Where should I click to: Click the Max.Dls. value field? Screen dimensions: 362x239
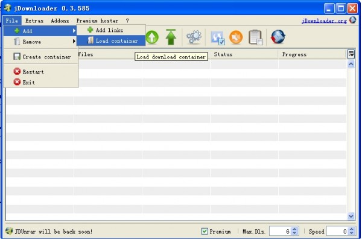click(280, 231)
